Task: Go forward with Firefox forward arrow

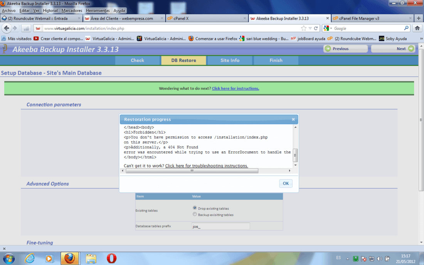Action: pos(15,28)
